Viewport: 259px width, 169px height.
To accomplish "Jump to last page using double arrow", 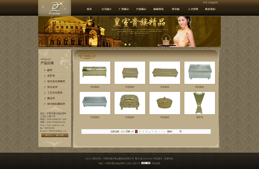I will 164,131.
